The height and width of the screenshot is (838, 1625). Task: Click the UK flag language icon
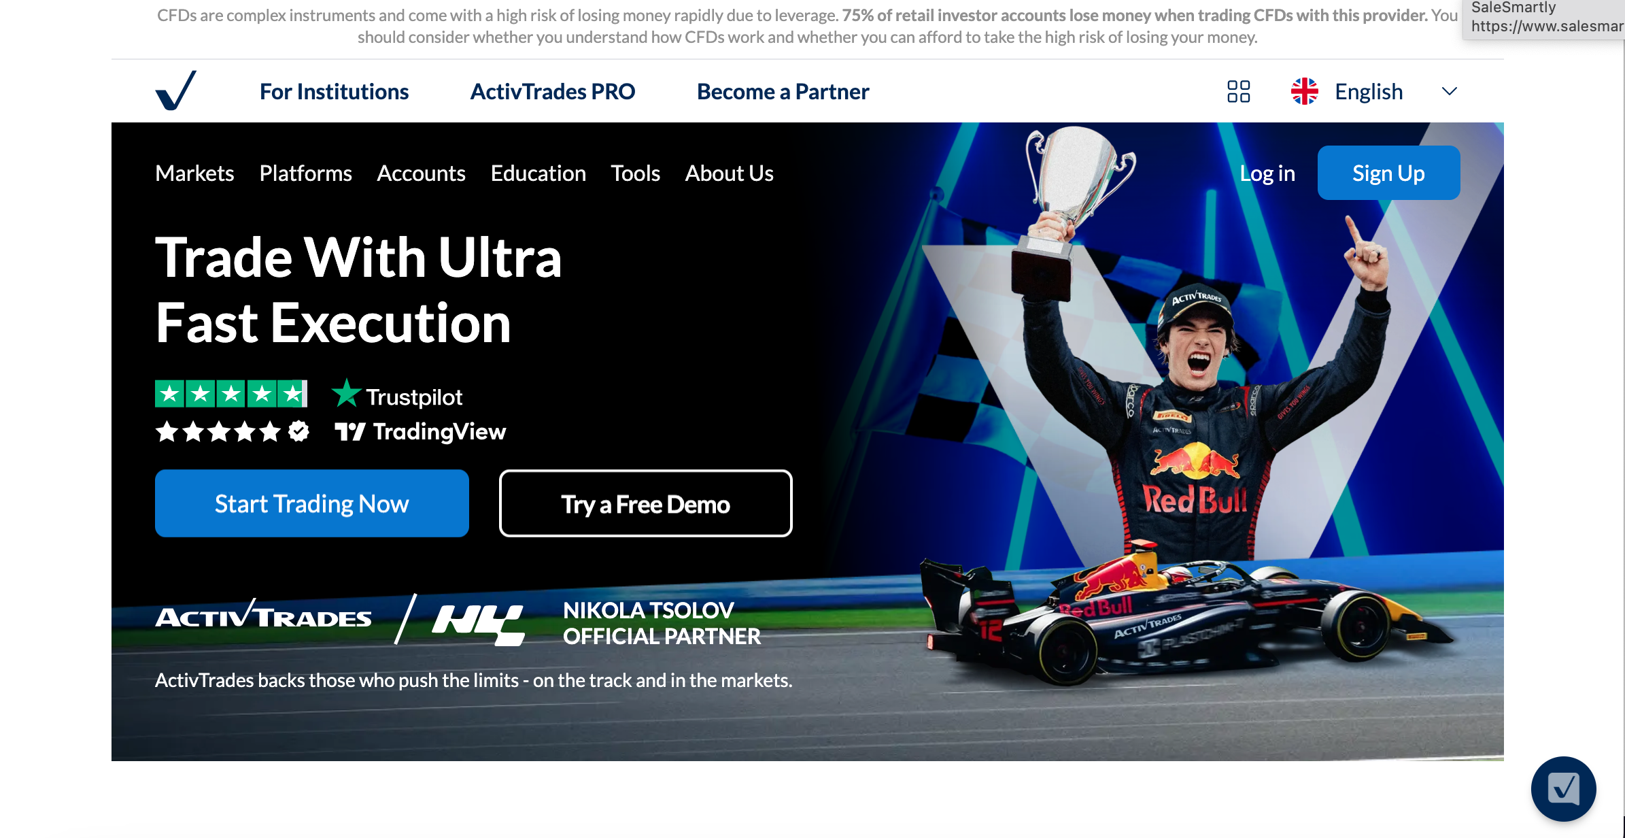[1304, 91]
